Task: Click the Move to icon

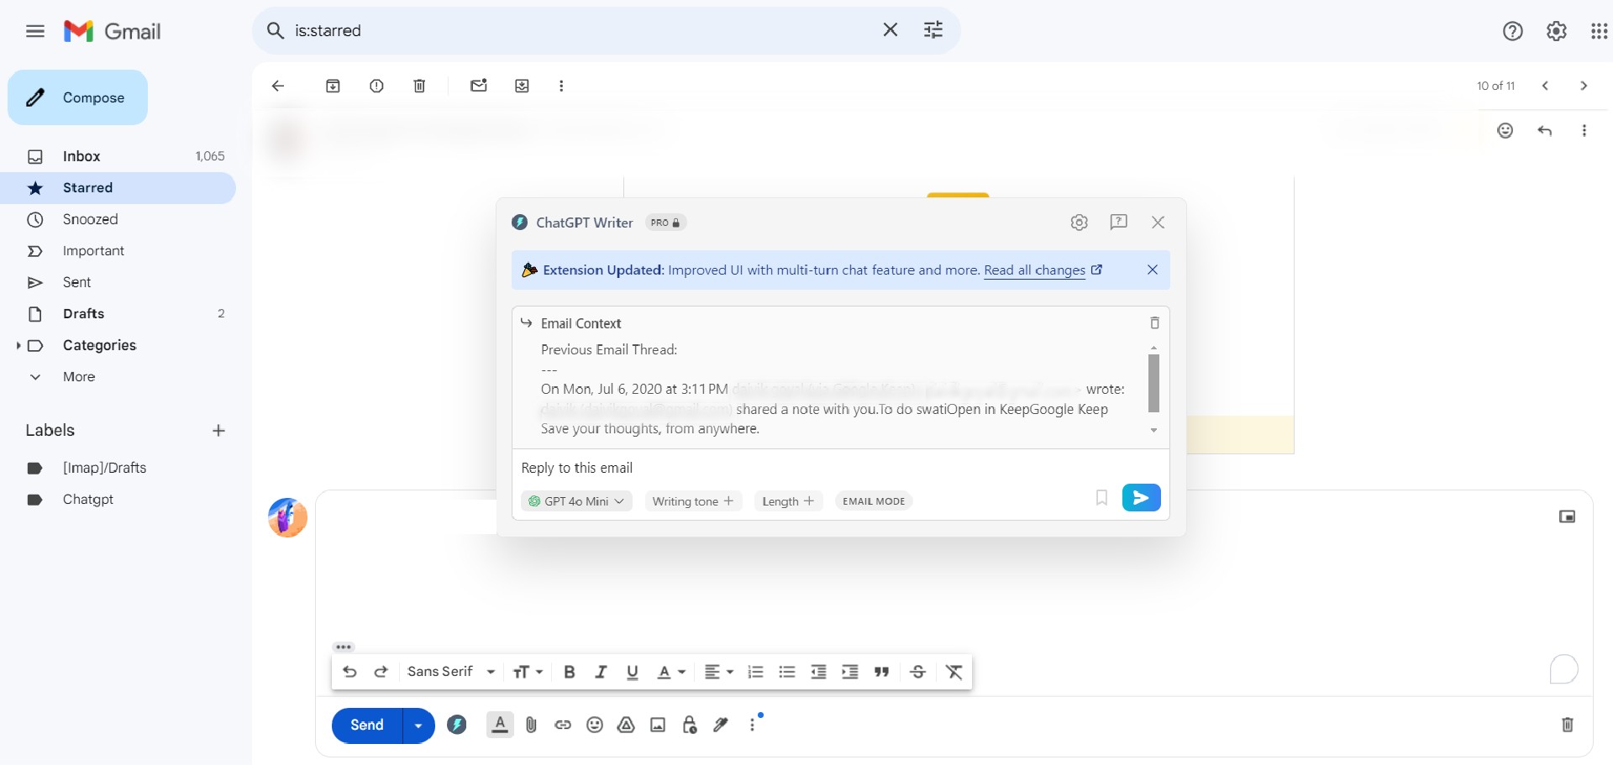Action: coord(522,86)
